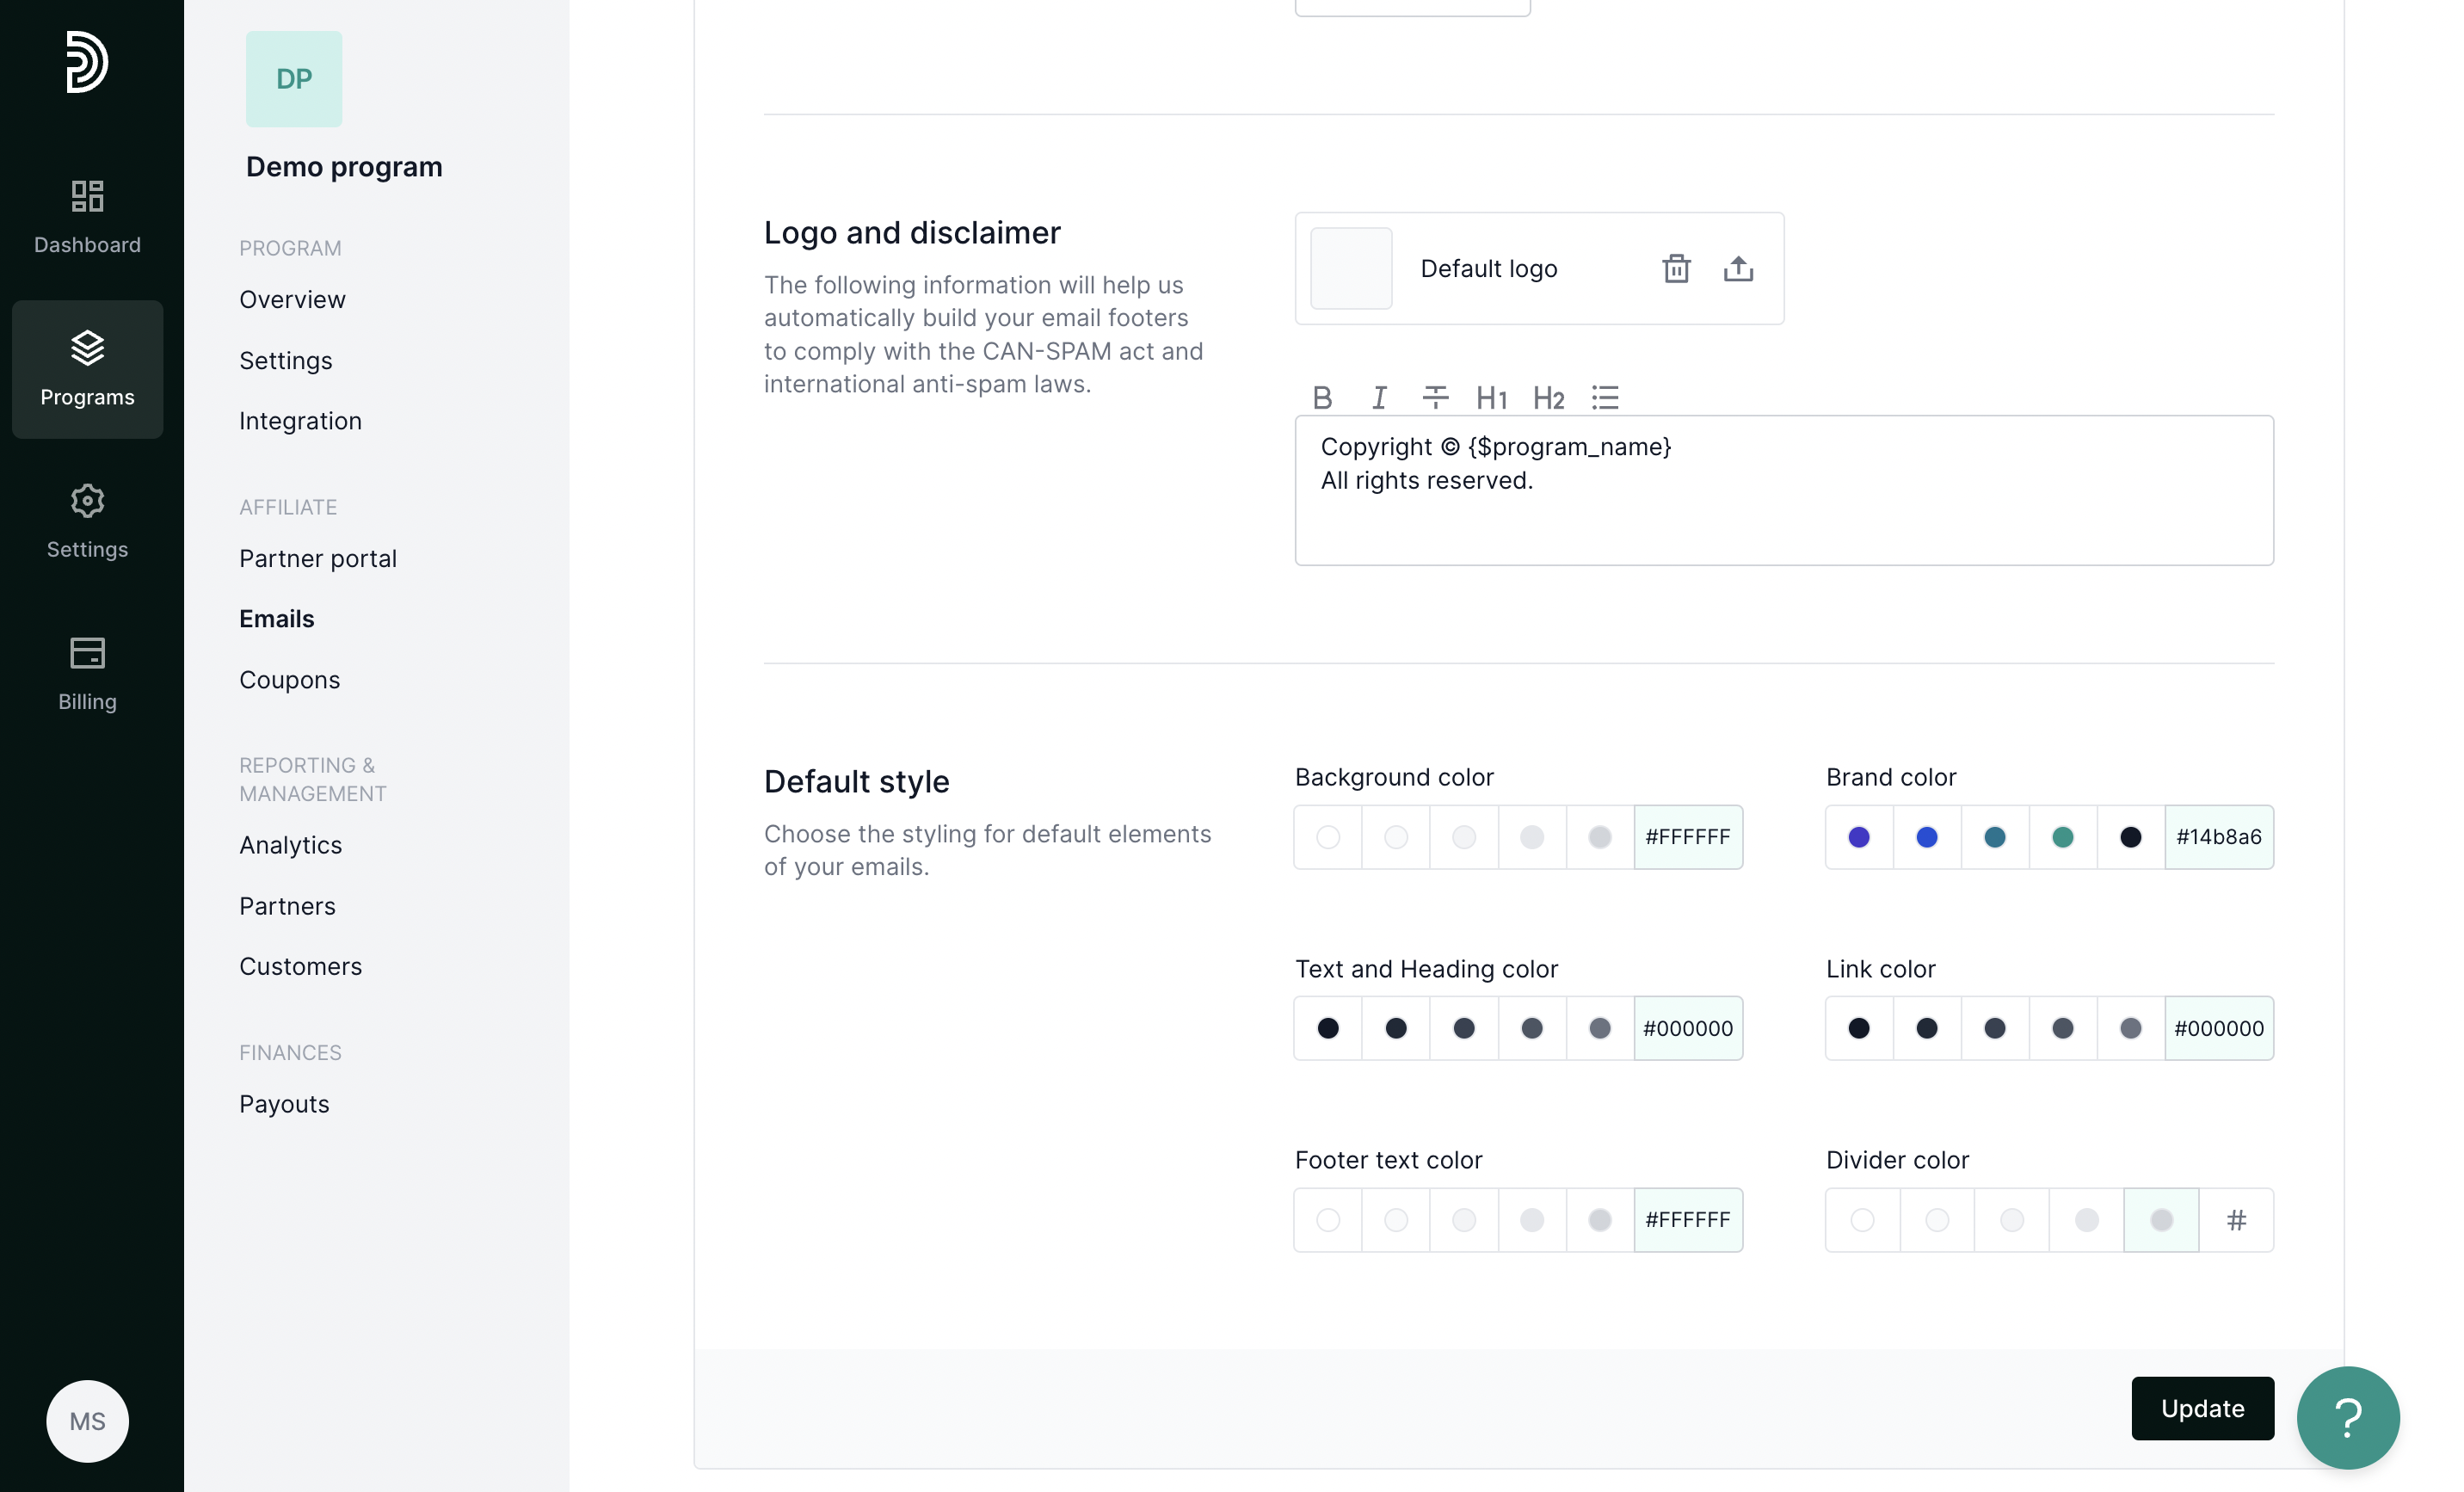Pick the indigo Brand color swatch
Image resolution: width=2464 pixels, height=1492 pixels.
(1858, 836)
